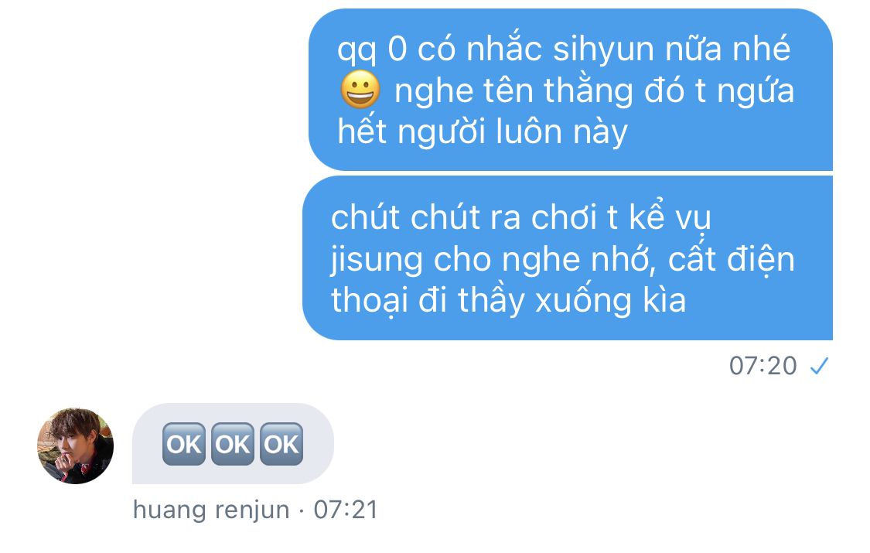The image size is (870, 553).
Task: Select the message bubble mentioning jisung
Action: pos(568,258)
